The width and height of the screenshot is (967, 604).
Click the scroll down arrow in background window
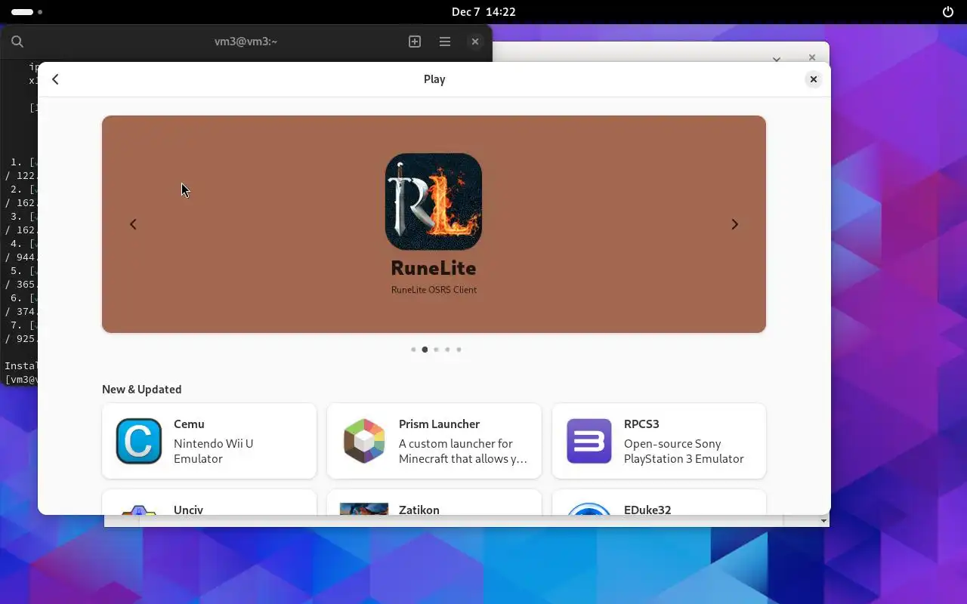(x=823, y=521)
